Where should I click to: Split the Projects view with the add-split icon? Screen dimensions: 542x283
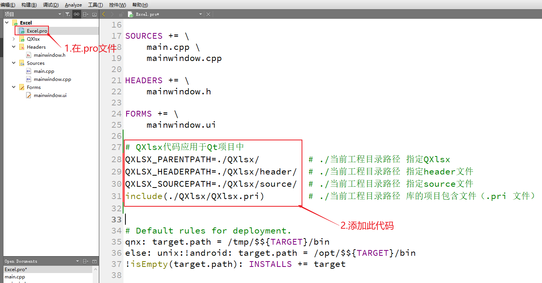point(85,14)
